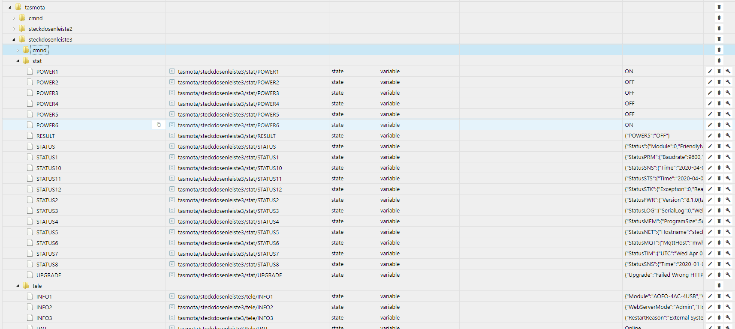Expand the cmnd folder directly under tasmota
Viewport: 735px width, 329px height.
(14, 18)
